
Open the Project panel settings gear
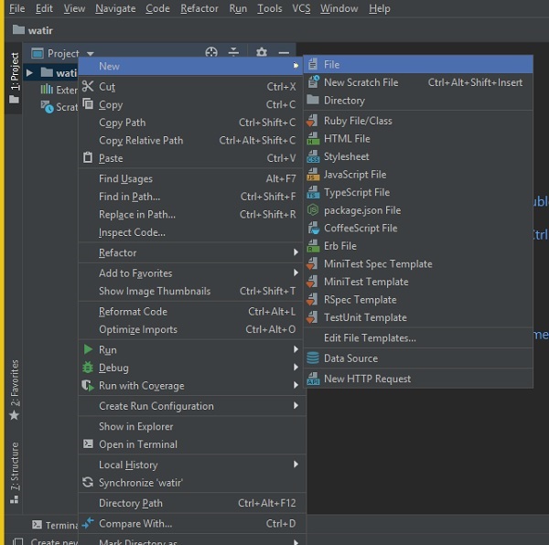262,54
